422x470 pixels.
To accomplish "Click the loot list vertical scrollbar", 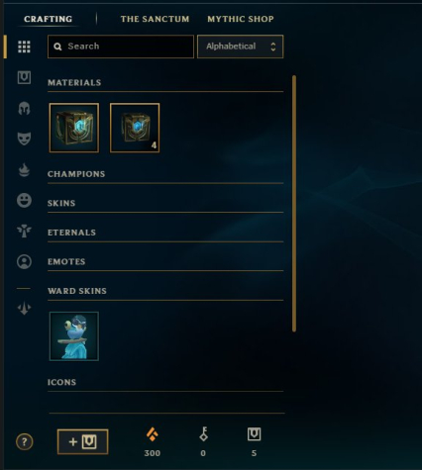I will point(294,204).
